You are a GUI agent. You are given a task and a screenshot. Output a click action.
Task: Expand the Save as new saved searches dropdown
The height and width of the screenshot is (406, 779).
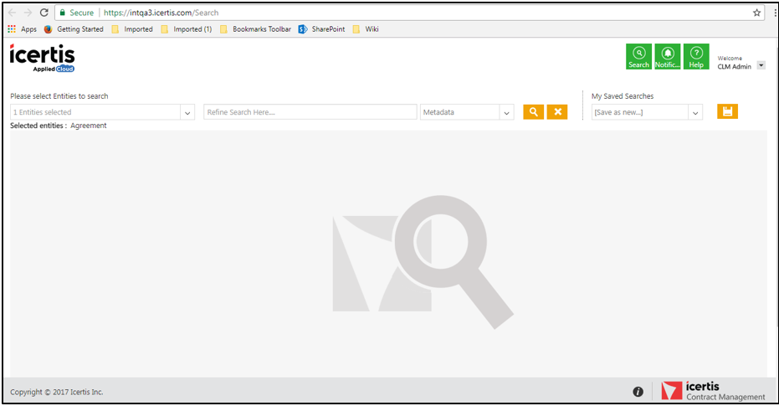(x=695, y=112)
